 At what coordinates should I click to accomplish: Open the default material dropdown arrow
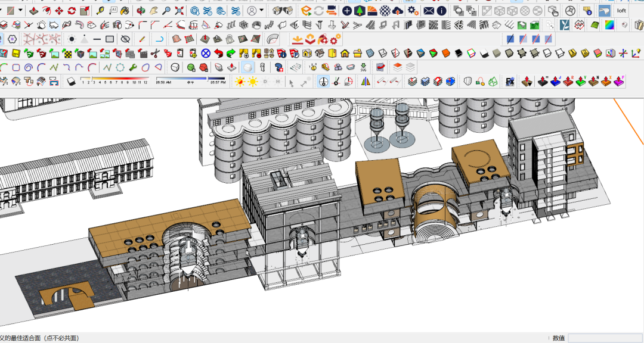coord(20,11)
